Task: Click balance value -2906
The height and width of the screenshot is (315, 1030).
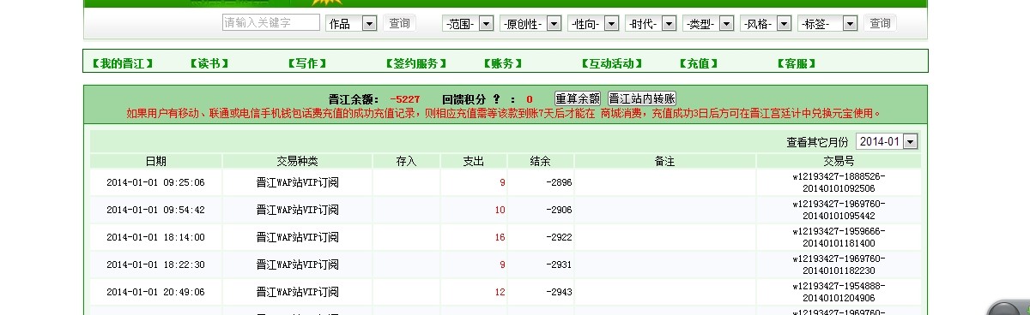Action: pyautogui.click(x=558, y=210)
